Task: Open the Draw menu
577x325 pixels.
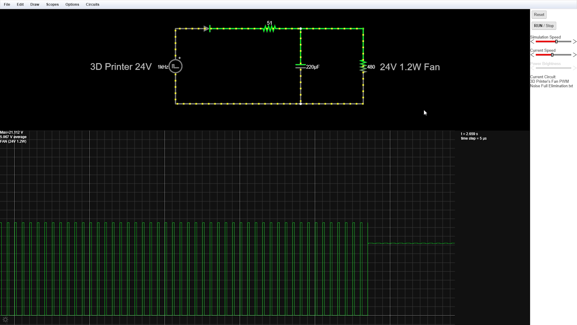Action: [35, 4]
